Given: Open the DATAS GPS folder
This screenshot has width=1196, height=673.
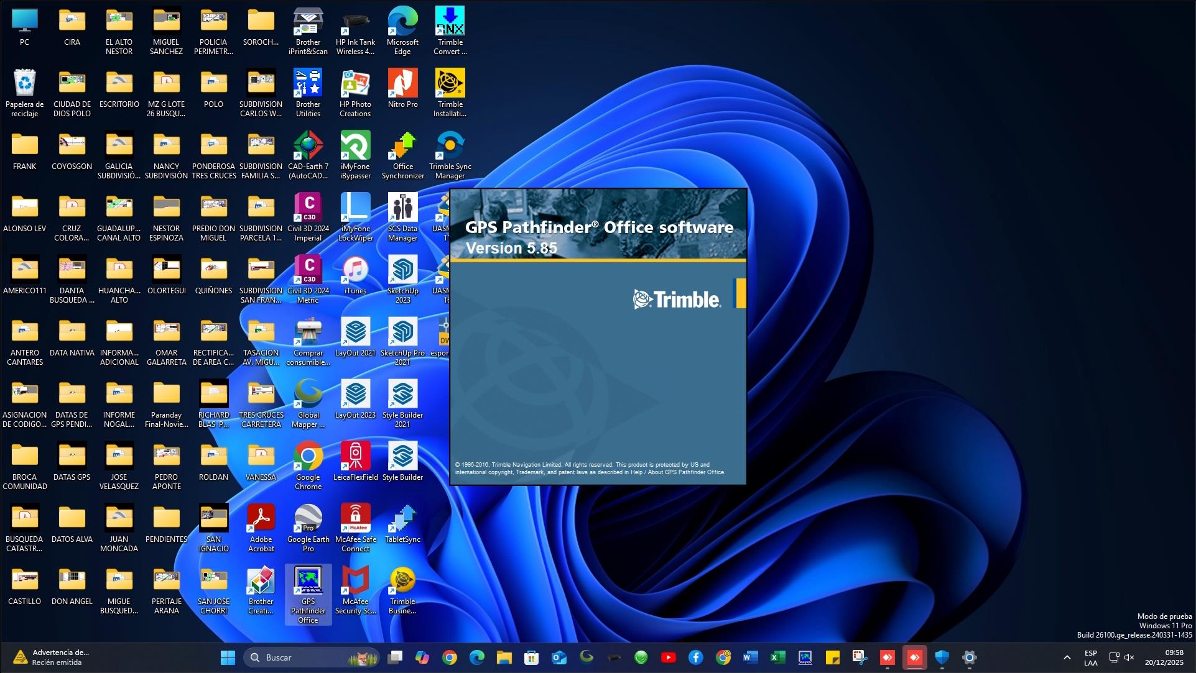Looking at the screenshot, I should coord(72,457).
